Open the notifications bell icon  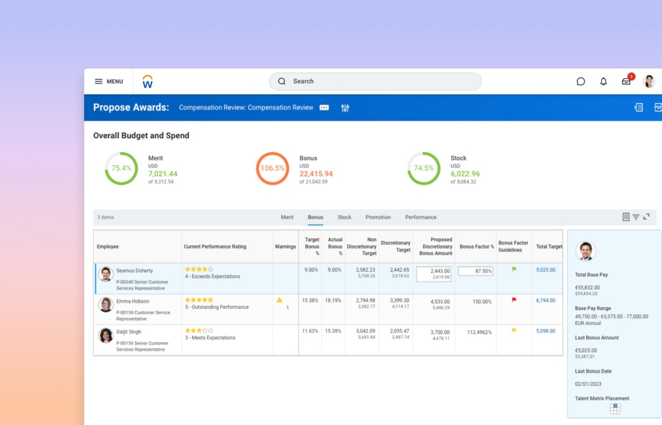[604, 82]
